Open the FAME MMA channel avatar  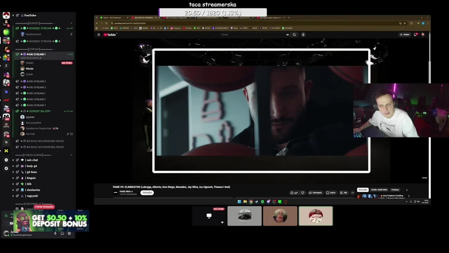pos(115,193)
